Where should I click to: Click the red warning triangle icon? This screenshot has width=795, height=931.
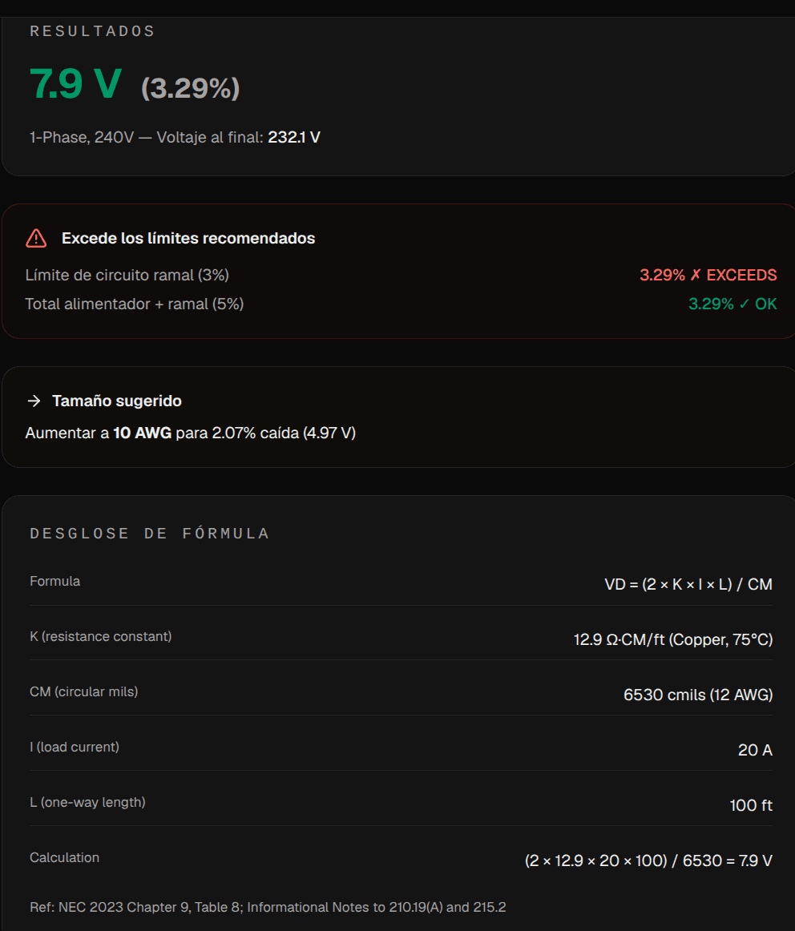pyautogui.click(x=36, y=238)
